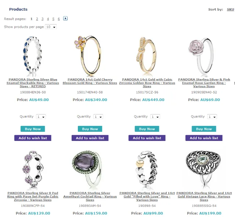The image size is (235, 220).
Task: Open the Filled with Love Ring title link
Action: (147, 196)
